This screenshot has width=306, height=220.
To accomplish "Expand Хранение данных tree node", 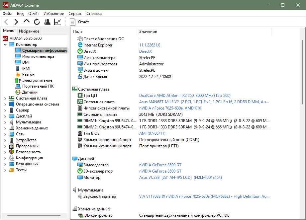I will coord(5,128).
